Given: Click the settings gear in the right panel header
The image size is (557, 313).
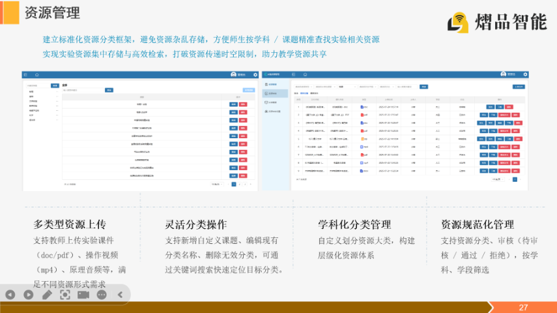Looking at the screenshot, I should (526, 75).
